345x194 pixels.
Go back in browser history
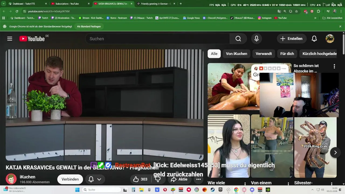tap(4, 11)
